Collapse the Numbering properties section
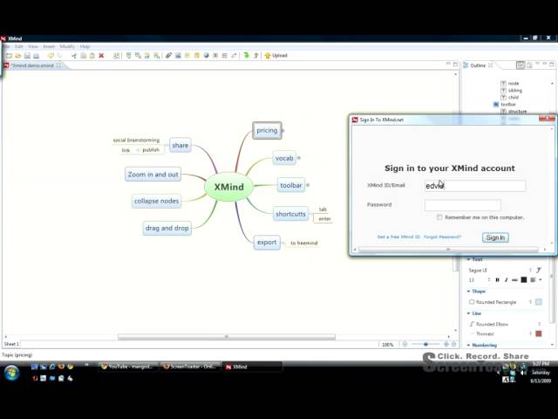Screen dimensions: 558x419 point(469,345)
